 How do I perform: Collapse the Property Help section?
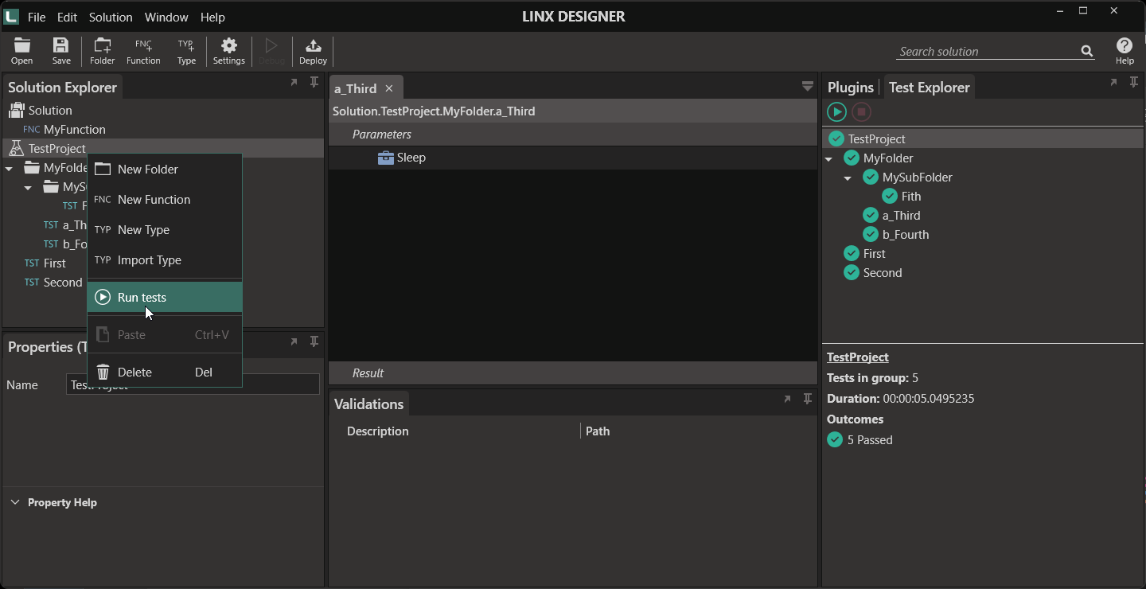pyautogui.click(x=15, y=502)
